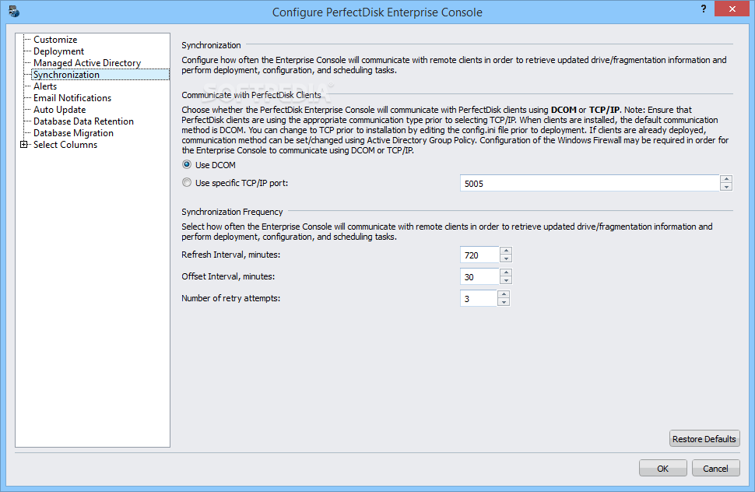
Task: Click Cancel to discard changes
Action: click(x=715, y=469)
